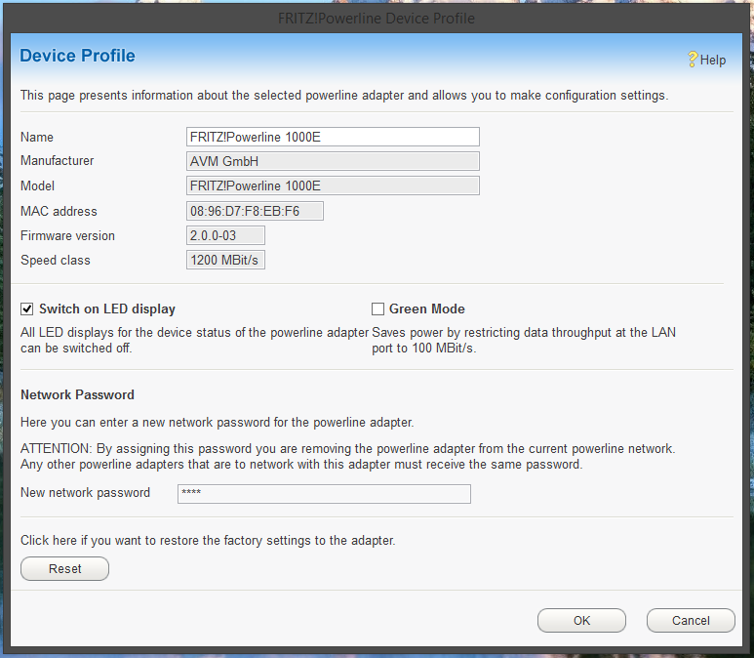
Task: Uncheck the Switch on LED display checkbox
Action: coord(27,309)
